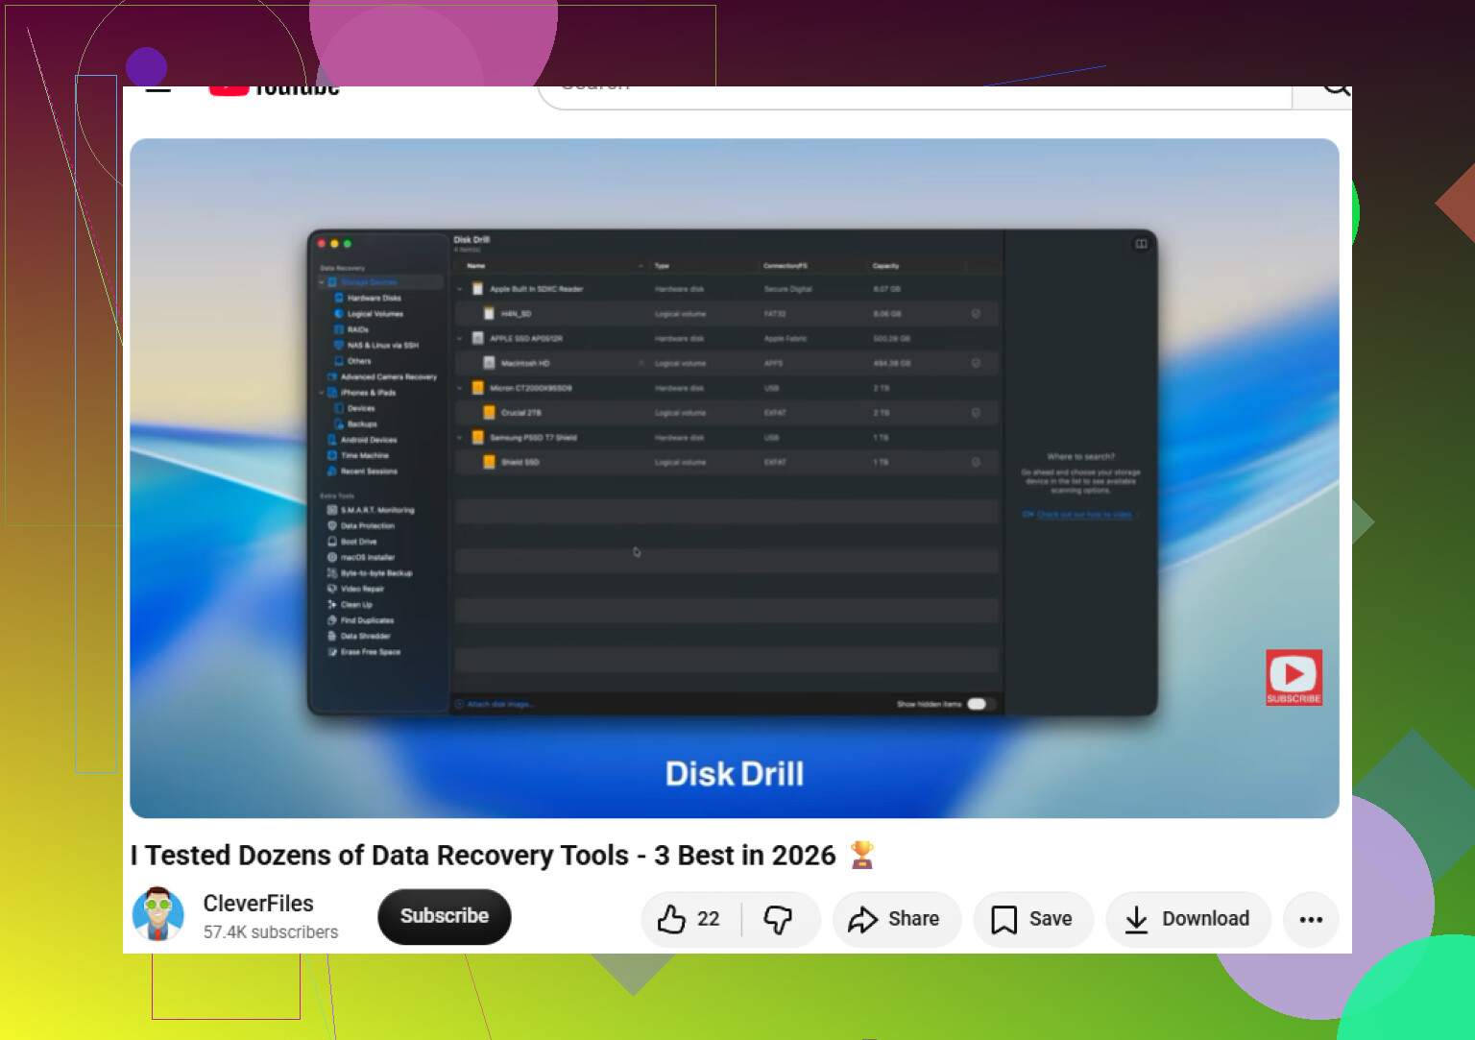
Task: Like the video with thumbs up
Action: point(690,919)
